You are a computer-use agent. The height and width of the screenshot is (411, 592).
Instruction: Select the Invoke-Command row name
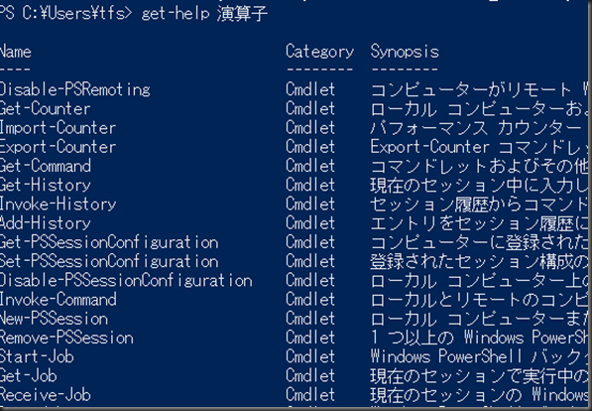(x=58, y=300)
